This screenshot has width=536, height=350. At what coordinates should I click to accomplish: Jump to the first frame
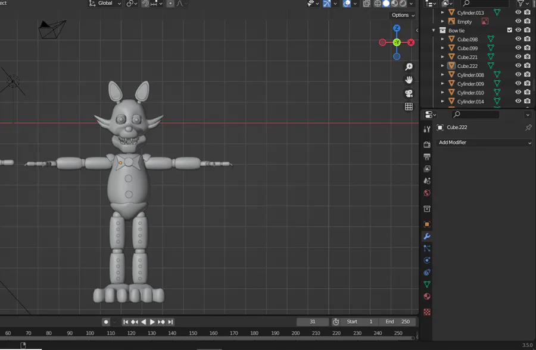click(126, 321)
